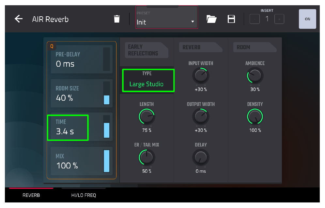Click the insert number 1

click(x=267, y=19)
